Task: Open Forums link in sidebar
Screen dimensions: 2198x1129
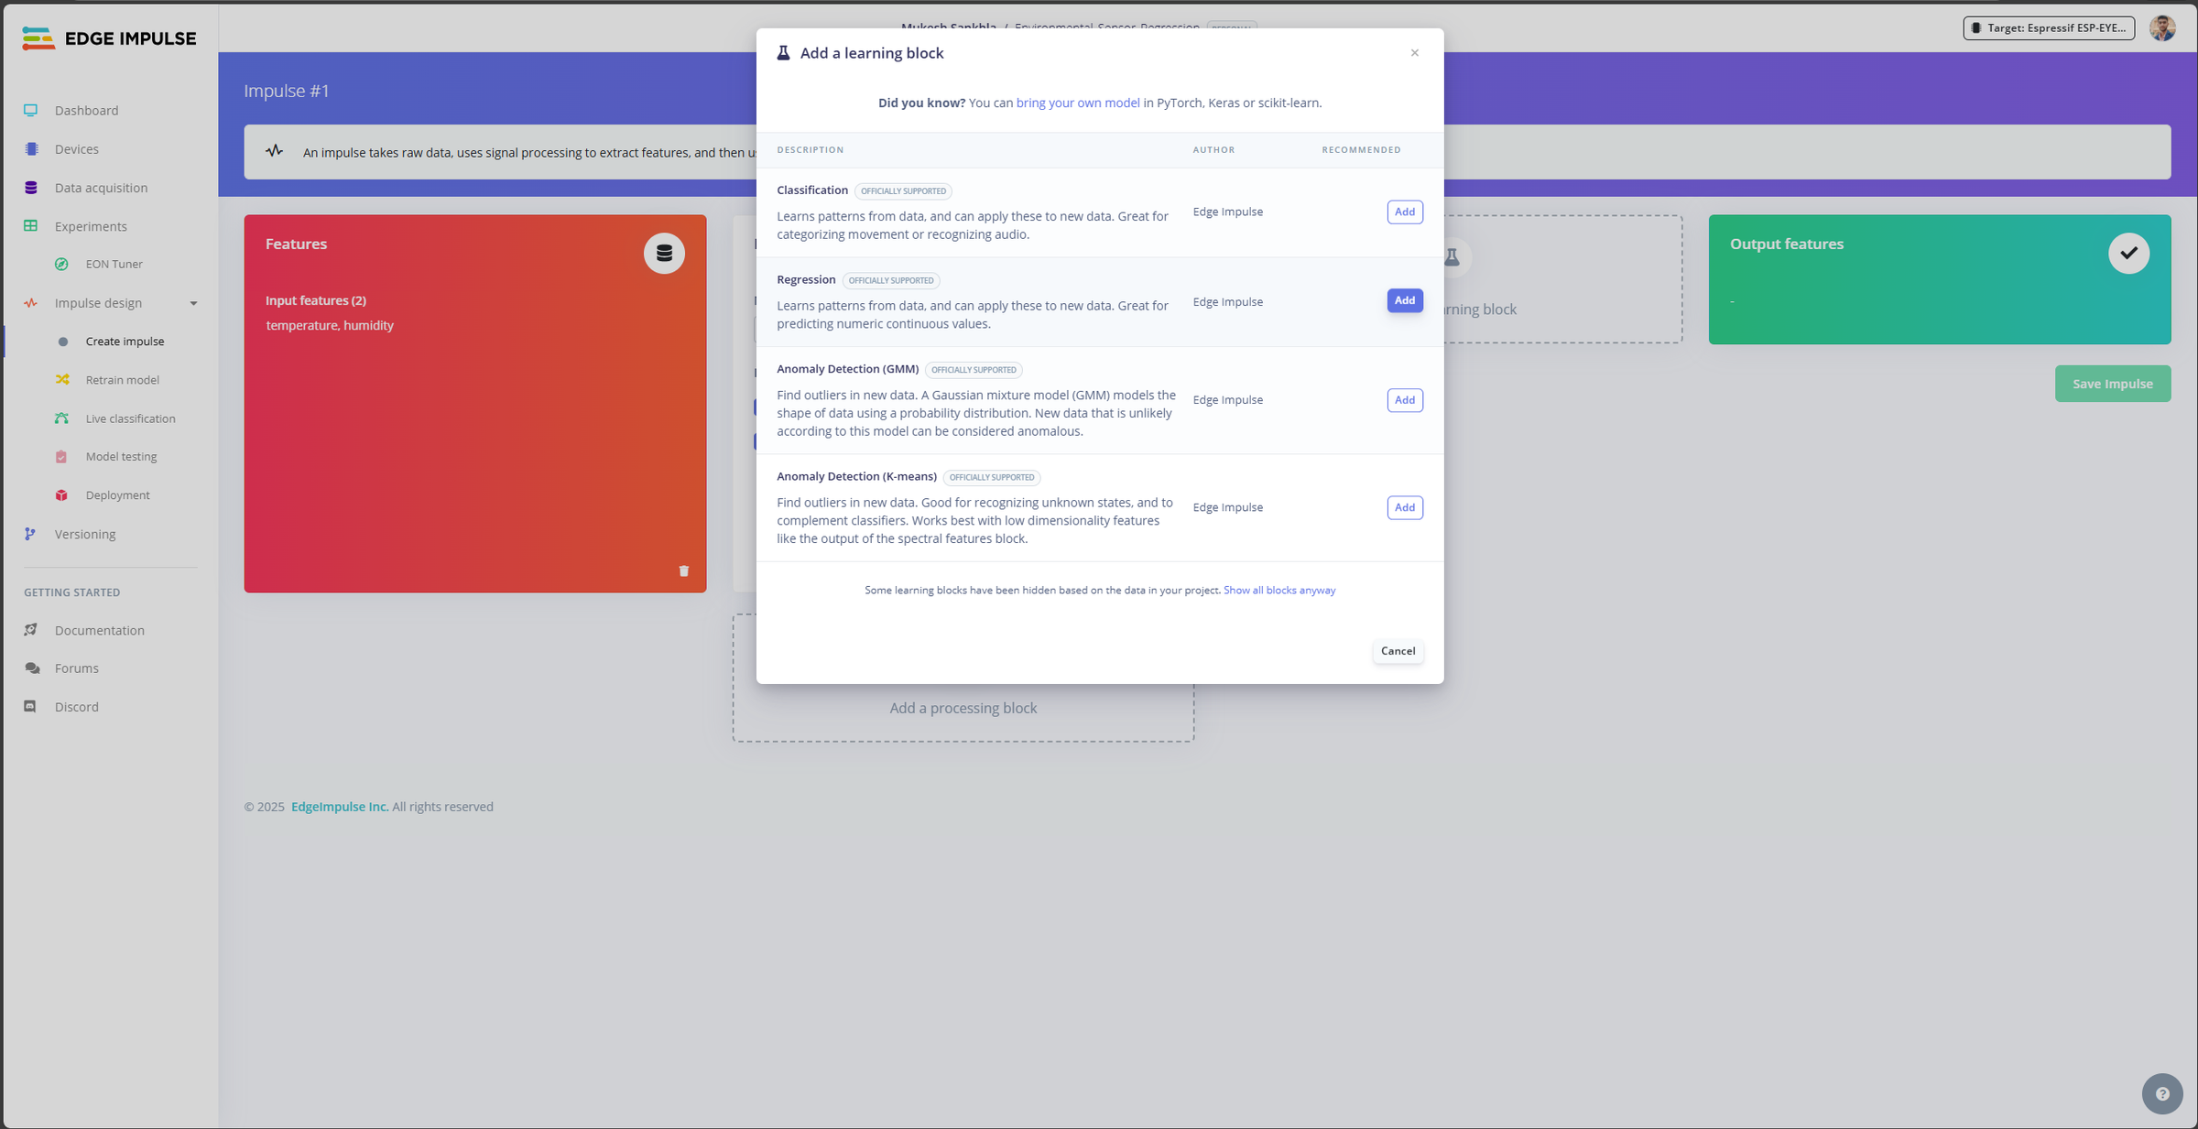Action: [76, 668]
